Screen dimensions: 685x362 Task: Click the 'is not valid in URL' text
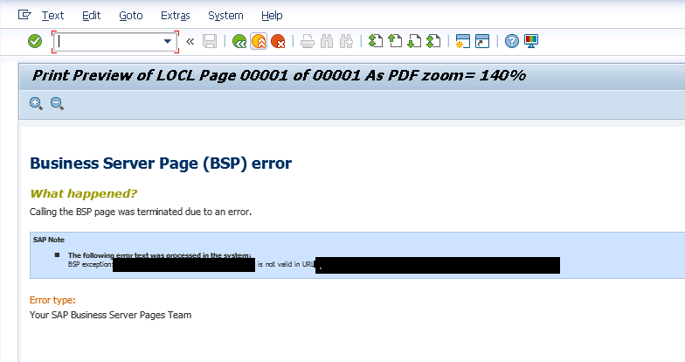click(286, 264)
